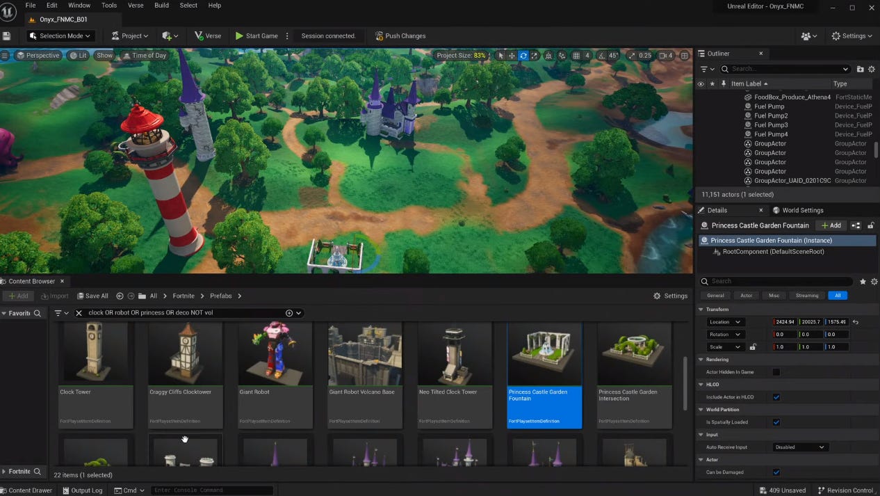Open the Selection Mode dropdown
Image resolution: width=880 pixels, height=496 pixels.
tap(60, 35)
